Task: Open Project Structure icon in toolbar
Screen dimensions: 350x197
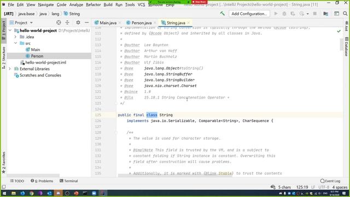Action: [x=326, y=14]
